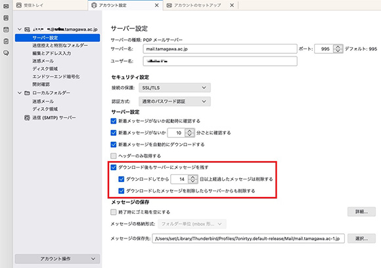Open the Calendar sidebar icon
Screen dimensions: 381x268
6,30
